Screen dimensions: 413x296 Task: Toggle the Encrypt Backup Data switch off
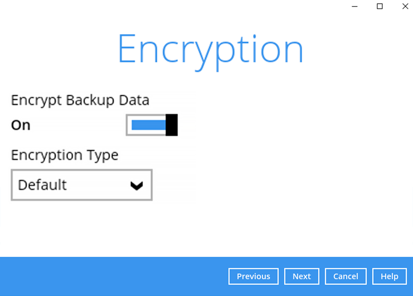coord(151,125)
